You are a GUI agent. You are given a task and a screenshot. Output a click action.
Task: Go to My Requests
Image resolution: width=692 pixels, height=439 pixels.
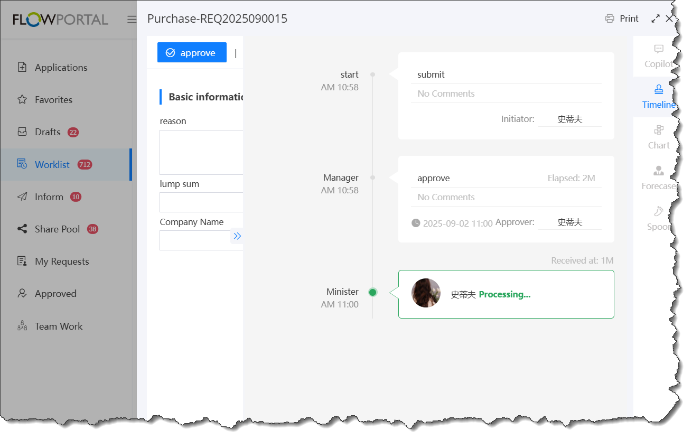click(62, 261)
